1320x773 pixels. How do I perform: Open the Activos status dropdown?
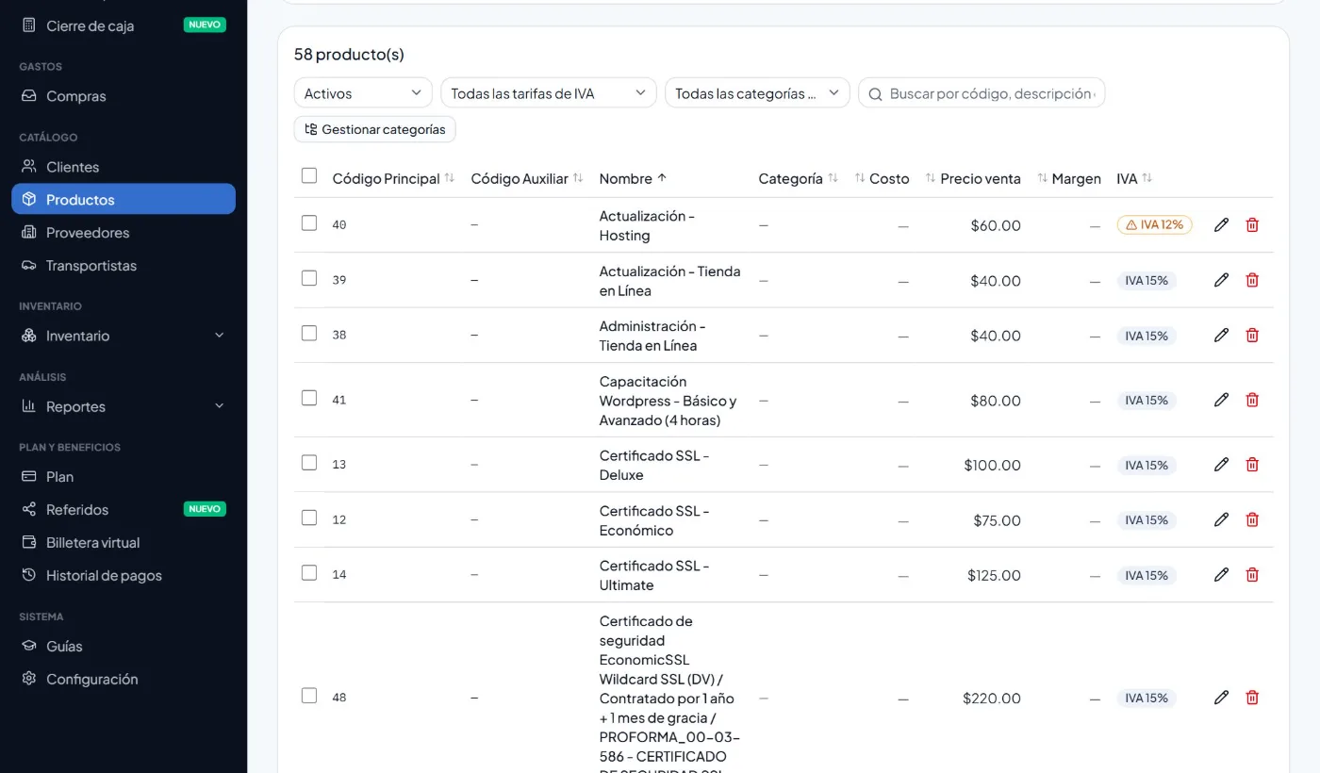pos(363,93)
